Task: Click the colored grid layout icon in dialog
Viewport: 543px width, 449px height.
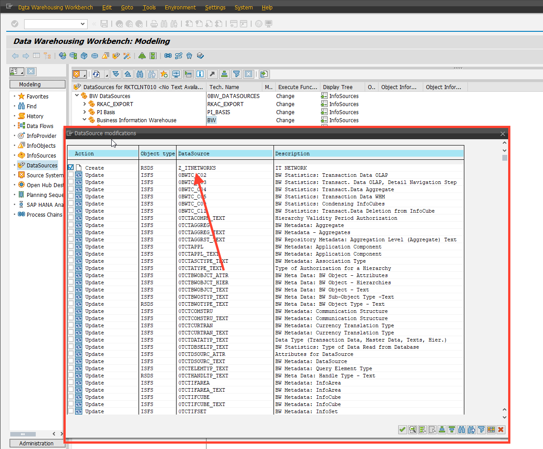Action: click(x=491, y=430)
